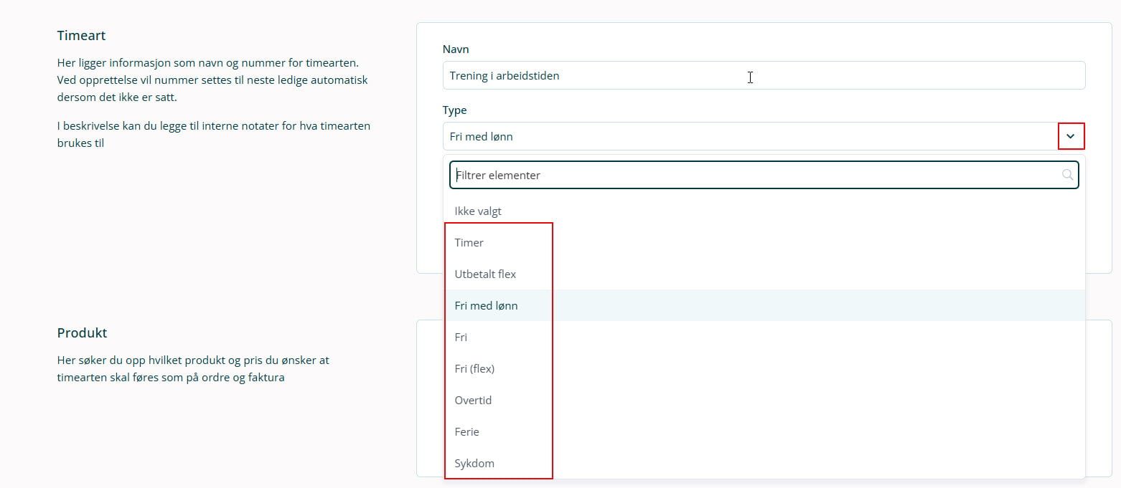Pick the highlighted Fri med lønn list option
Screen dimensions: 1121x488
pos(487,306)
